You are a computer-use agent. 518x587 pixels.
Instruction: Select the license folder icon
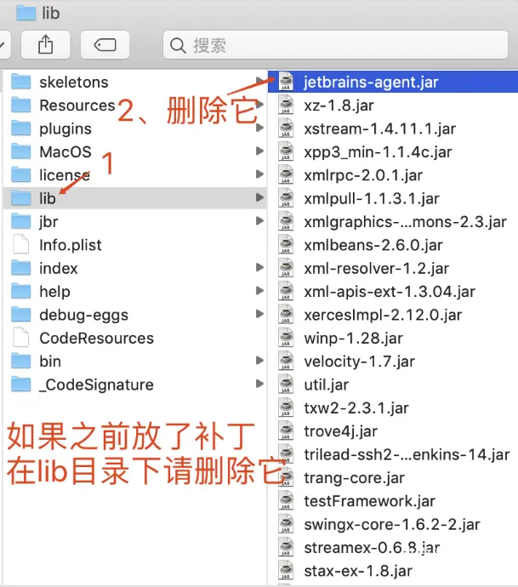click(21, 175)
